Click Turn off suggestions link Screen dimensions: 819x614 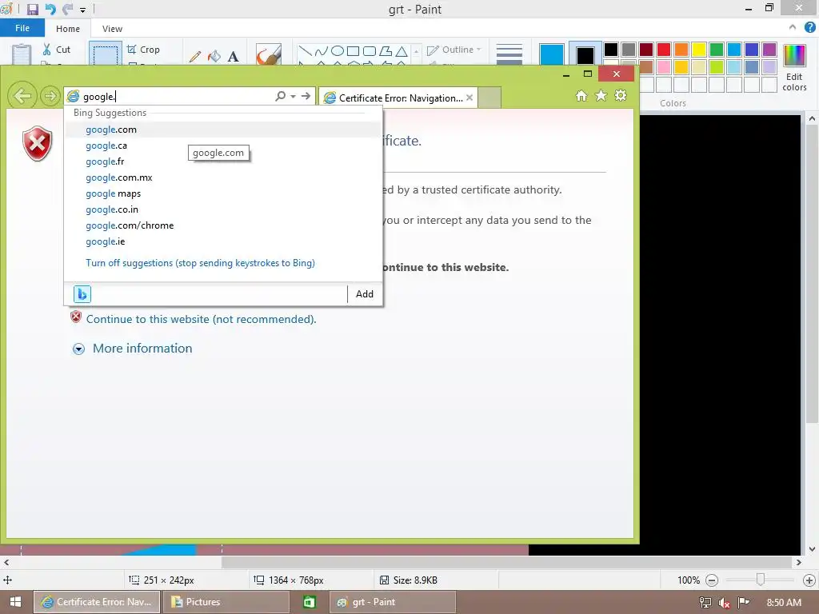[x=200, y=263]
